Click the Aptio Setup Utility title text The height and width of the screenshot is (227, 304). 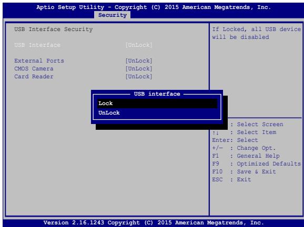click(154, 7)
